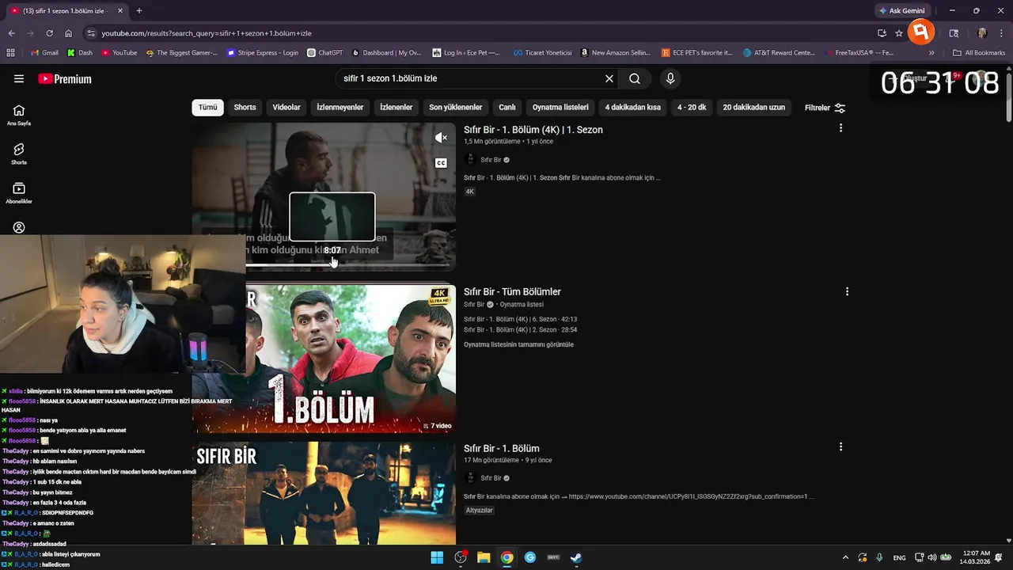Expand the overflow bookmarks chevron
Image resolution: width=1013 pixels, height=570 pixels.
point(931,53)
